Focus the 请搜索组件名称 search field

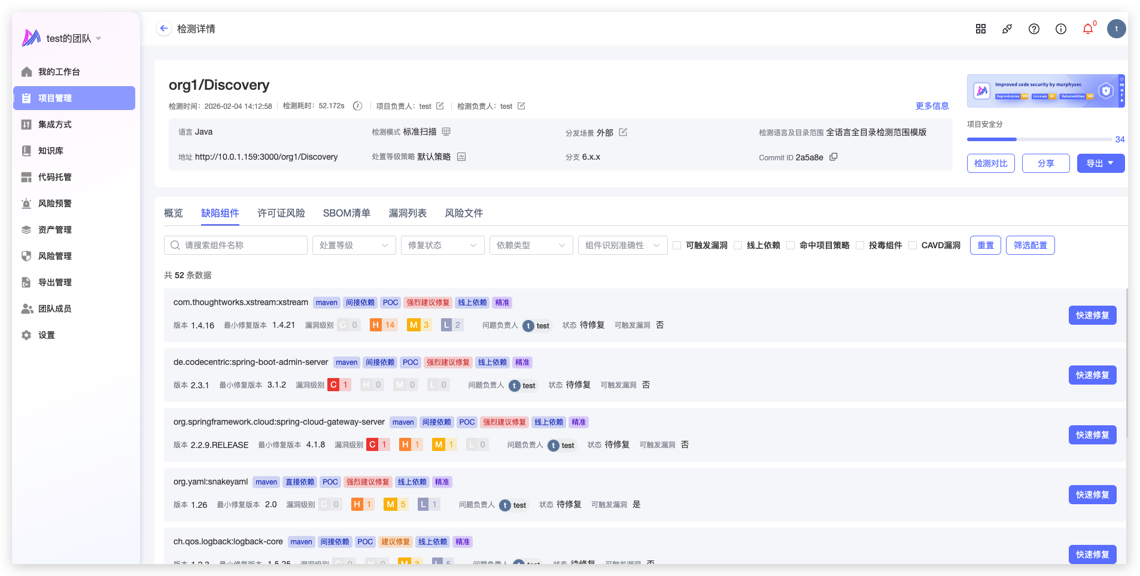point(236,245)
